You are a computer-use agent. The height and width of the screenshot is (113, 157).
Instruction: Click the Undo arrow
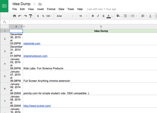[20, 16]
